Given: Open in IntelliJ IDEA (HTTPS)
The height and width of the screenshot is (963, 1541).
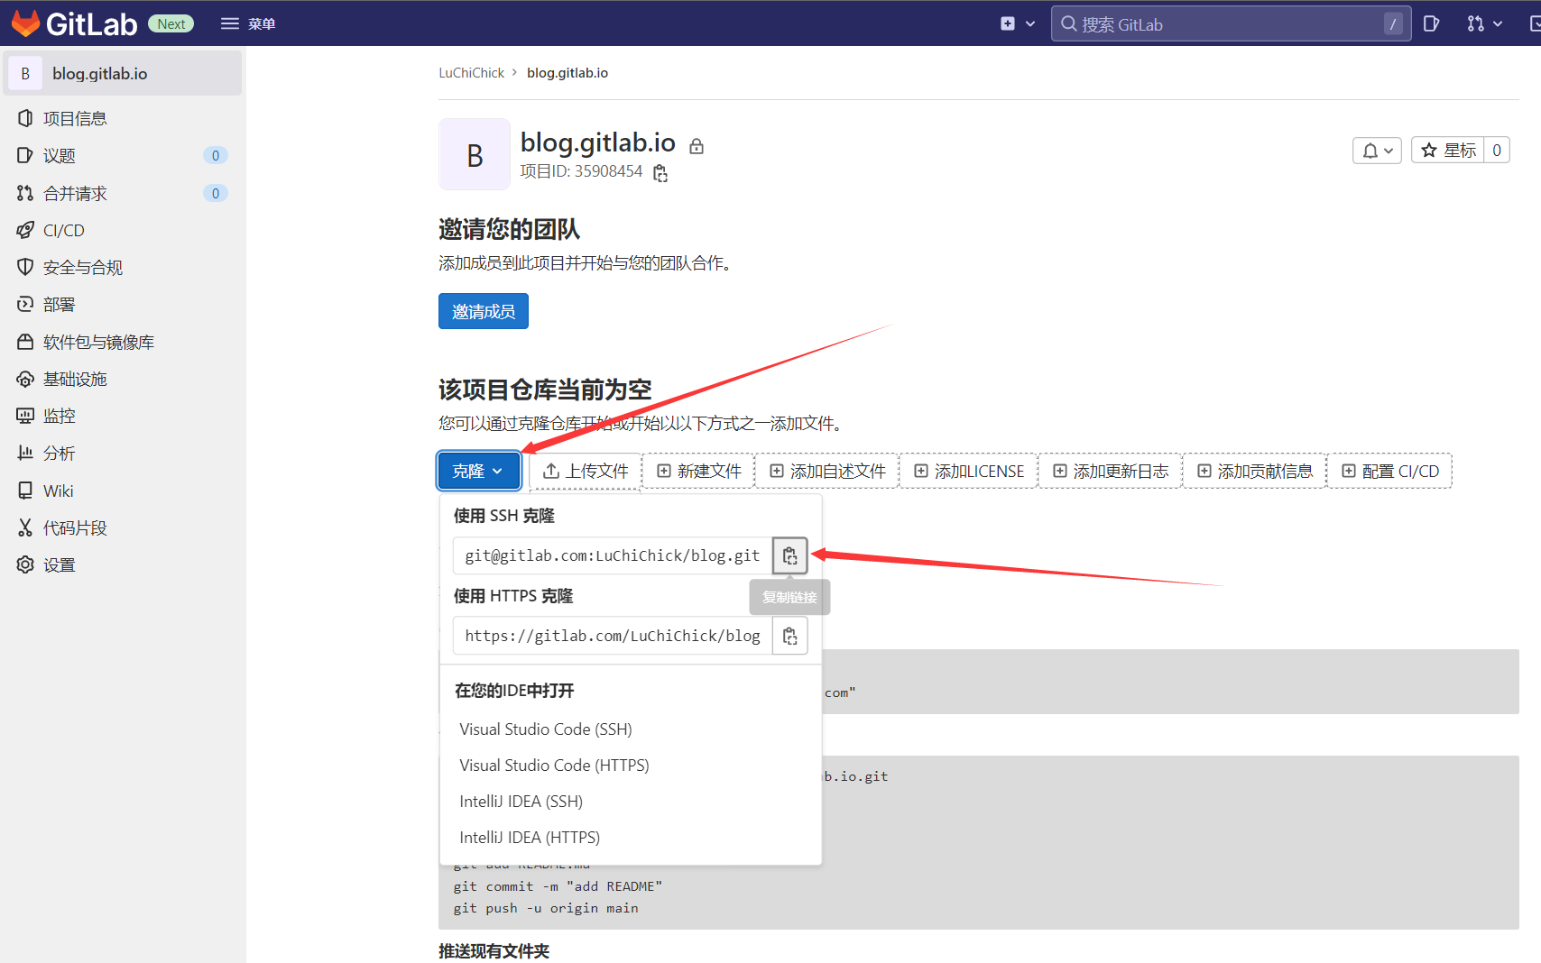Looking at the screenshot, I should 631,837.
